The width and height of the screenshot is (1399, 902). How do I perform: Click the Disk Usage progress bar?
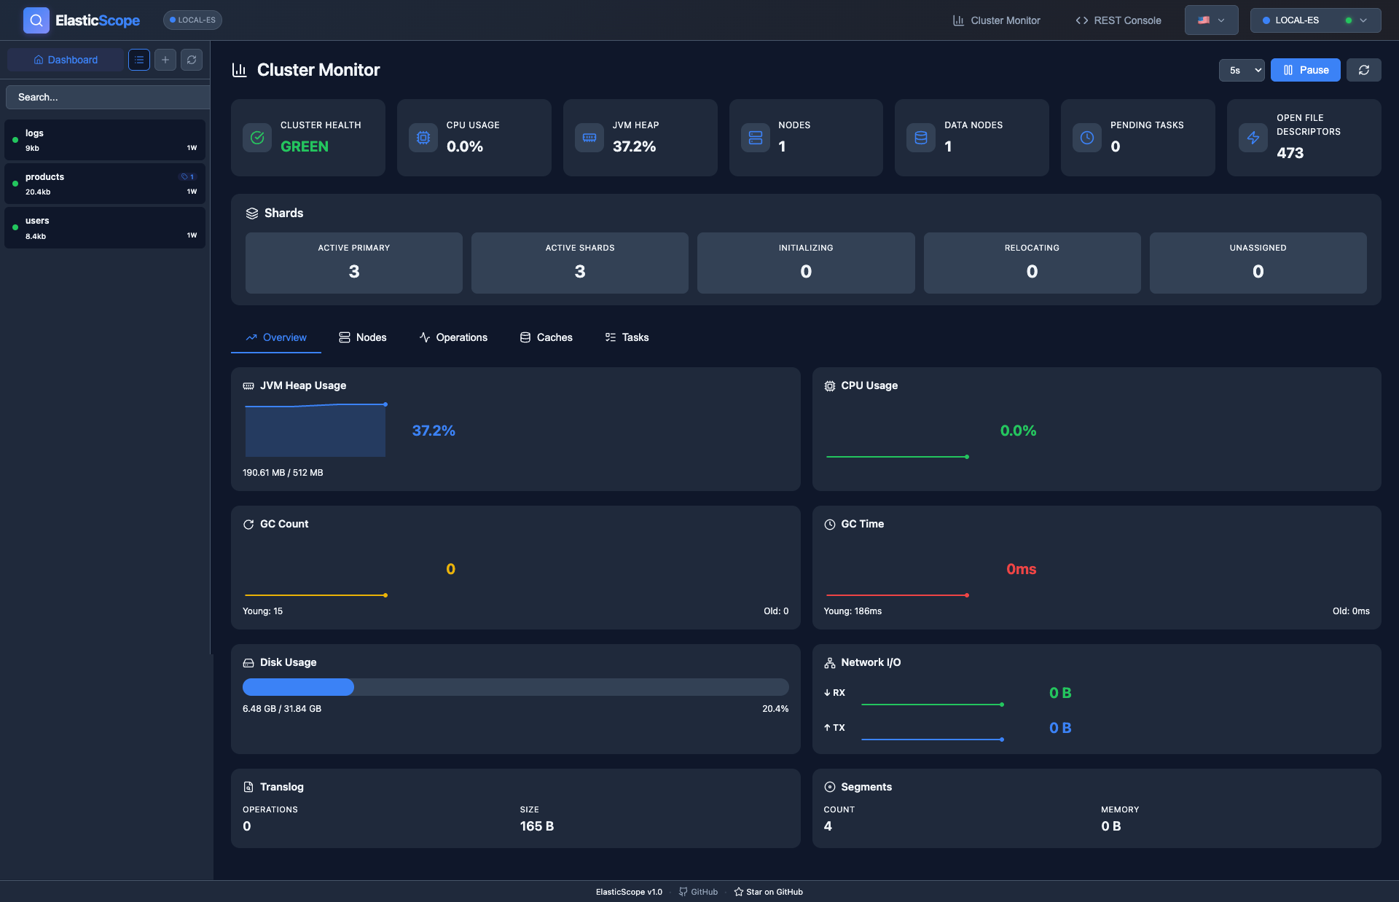515,687
